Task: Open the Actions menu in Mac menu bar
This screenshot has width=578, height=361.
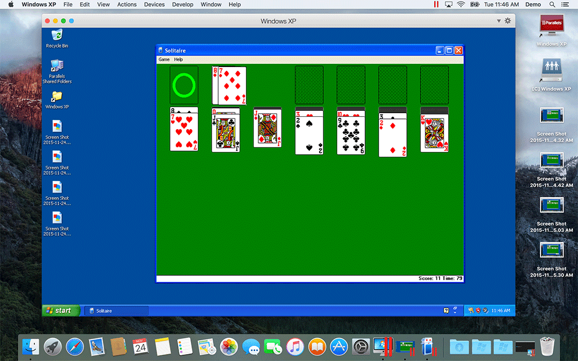Action: 127,4
